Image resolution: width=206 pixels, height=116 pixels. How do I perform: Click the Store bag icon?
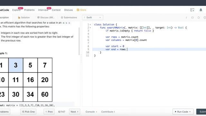[x=78, y=10]
